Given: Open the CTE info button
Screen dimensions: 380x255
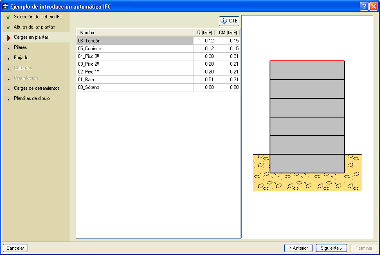Looking at the screenshot, I should pyautogui.click(x=229, y=21).
